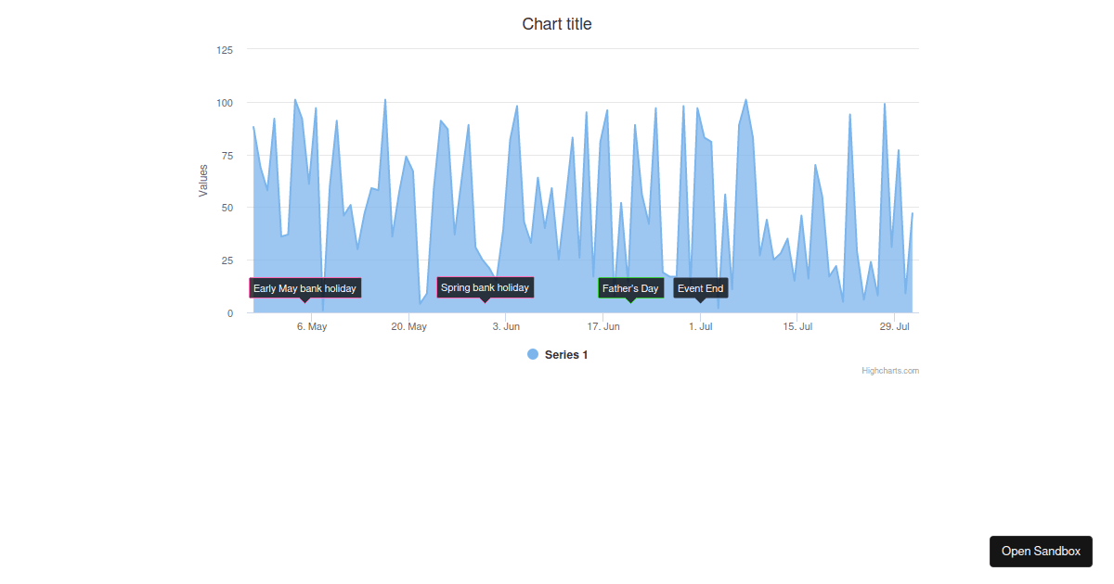Click the green-bordered Father's Day flag
Viewport: 1114px width, 584px height.
[x=631, y=288]
